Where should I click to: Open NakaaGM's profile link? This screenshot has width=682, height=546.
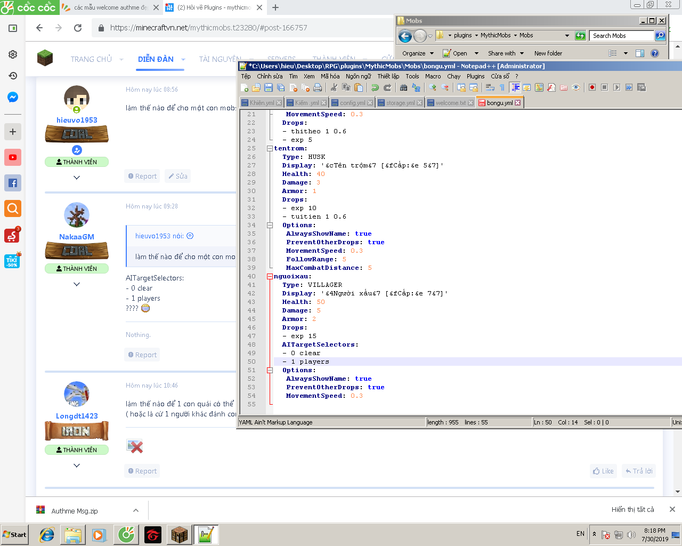pyautogui.click(x=77, y=237)
